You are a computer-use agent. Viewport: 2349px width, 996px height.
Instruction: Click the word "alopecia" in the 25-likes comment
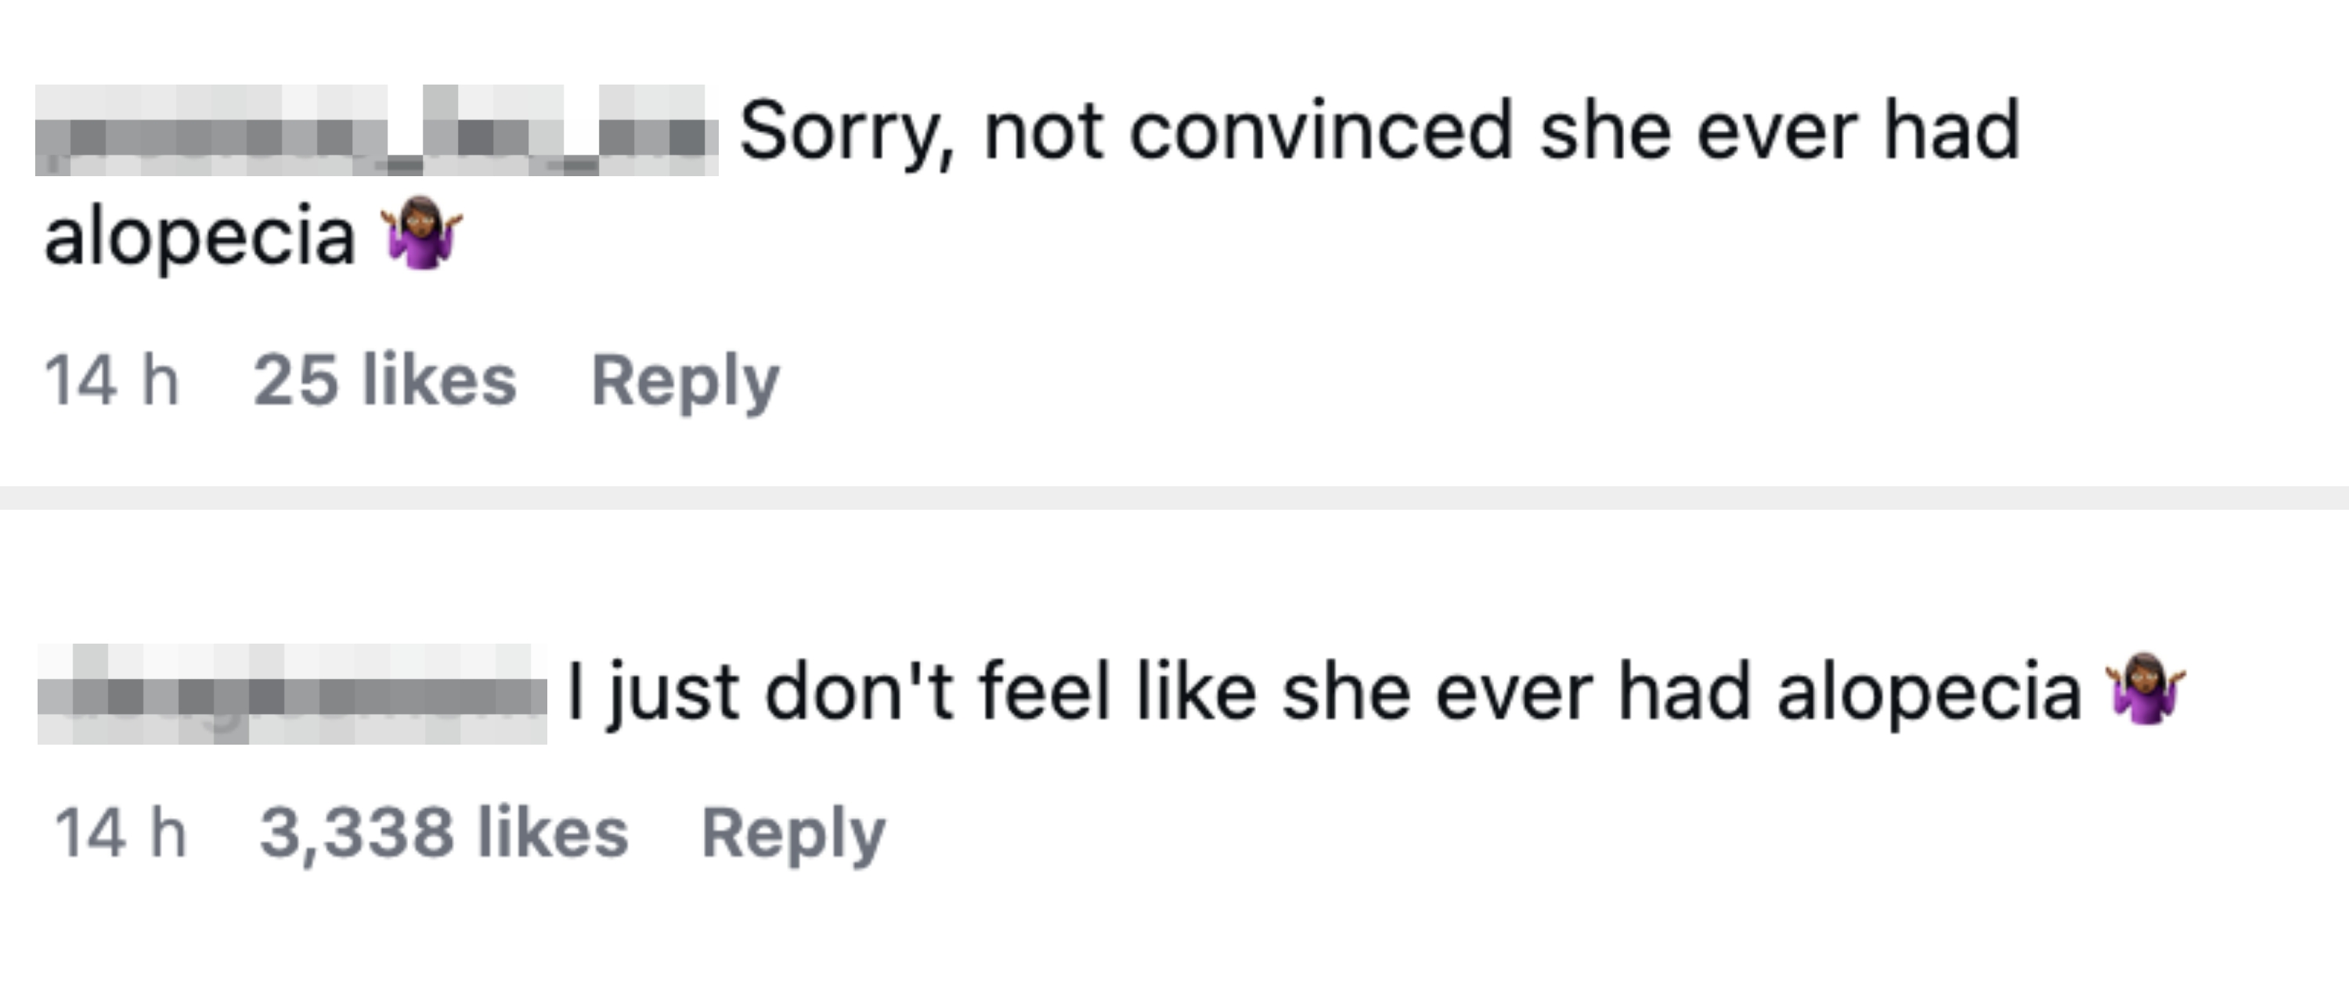200,237
